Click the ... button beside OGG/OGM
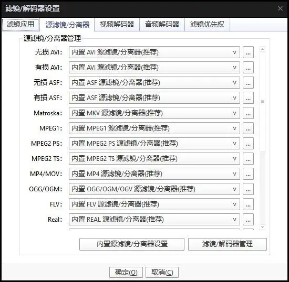 click(248, 189)
